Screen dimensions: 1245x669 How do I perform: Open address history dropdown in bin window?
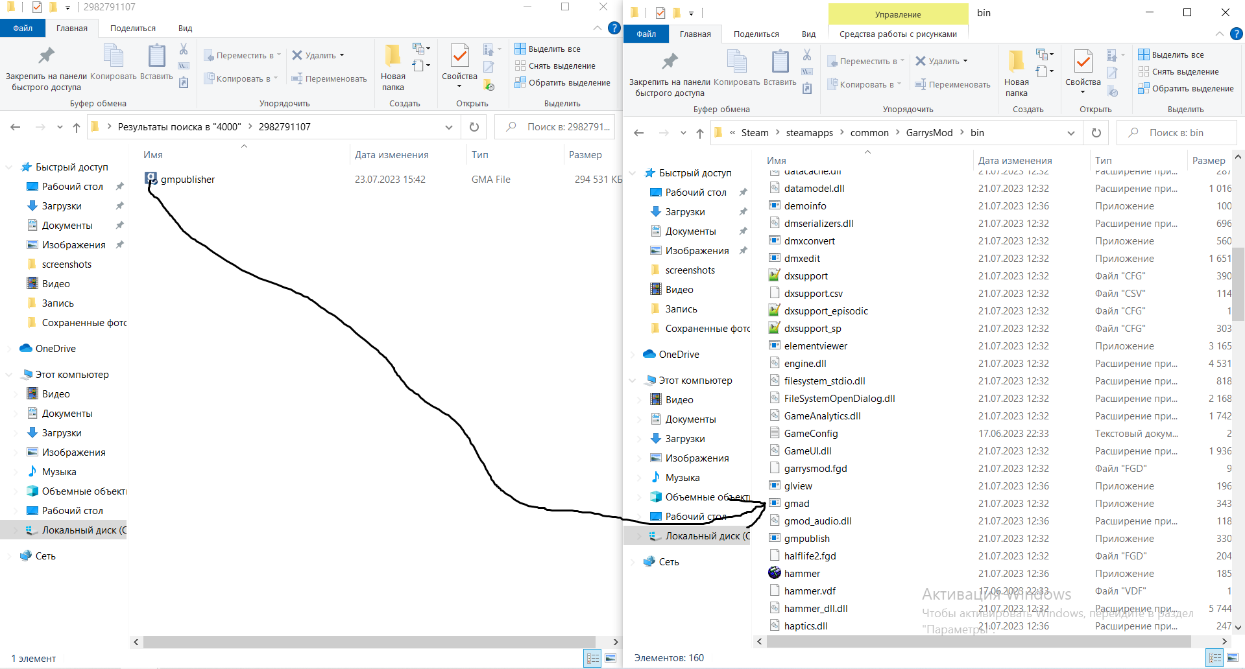pyautogui.click(x=1071, y=133)
